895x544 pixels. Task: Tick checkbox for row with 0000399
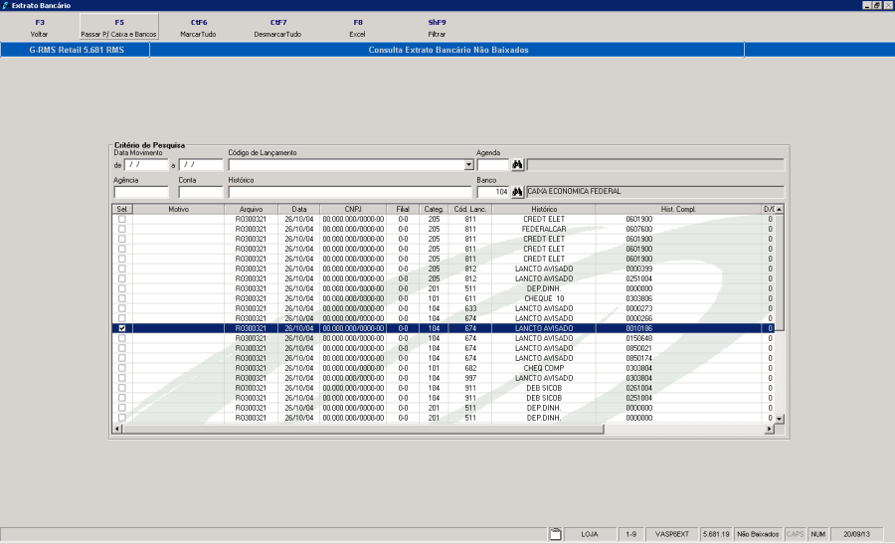[x=122, y=269]
